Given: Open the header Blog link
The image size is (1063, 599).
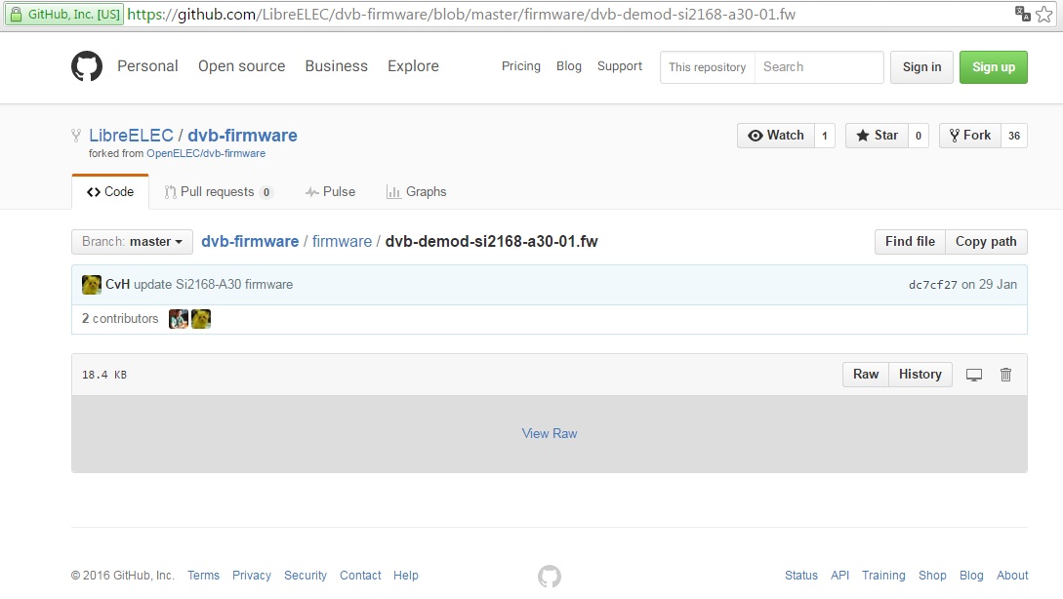Looking at the screenshot, I should click(569, 65).
